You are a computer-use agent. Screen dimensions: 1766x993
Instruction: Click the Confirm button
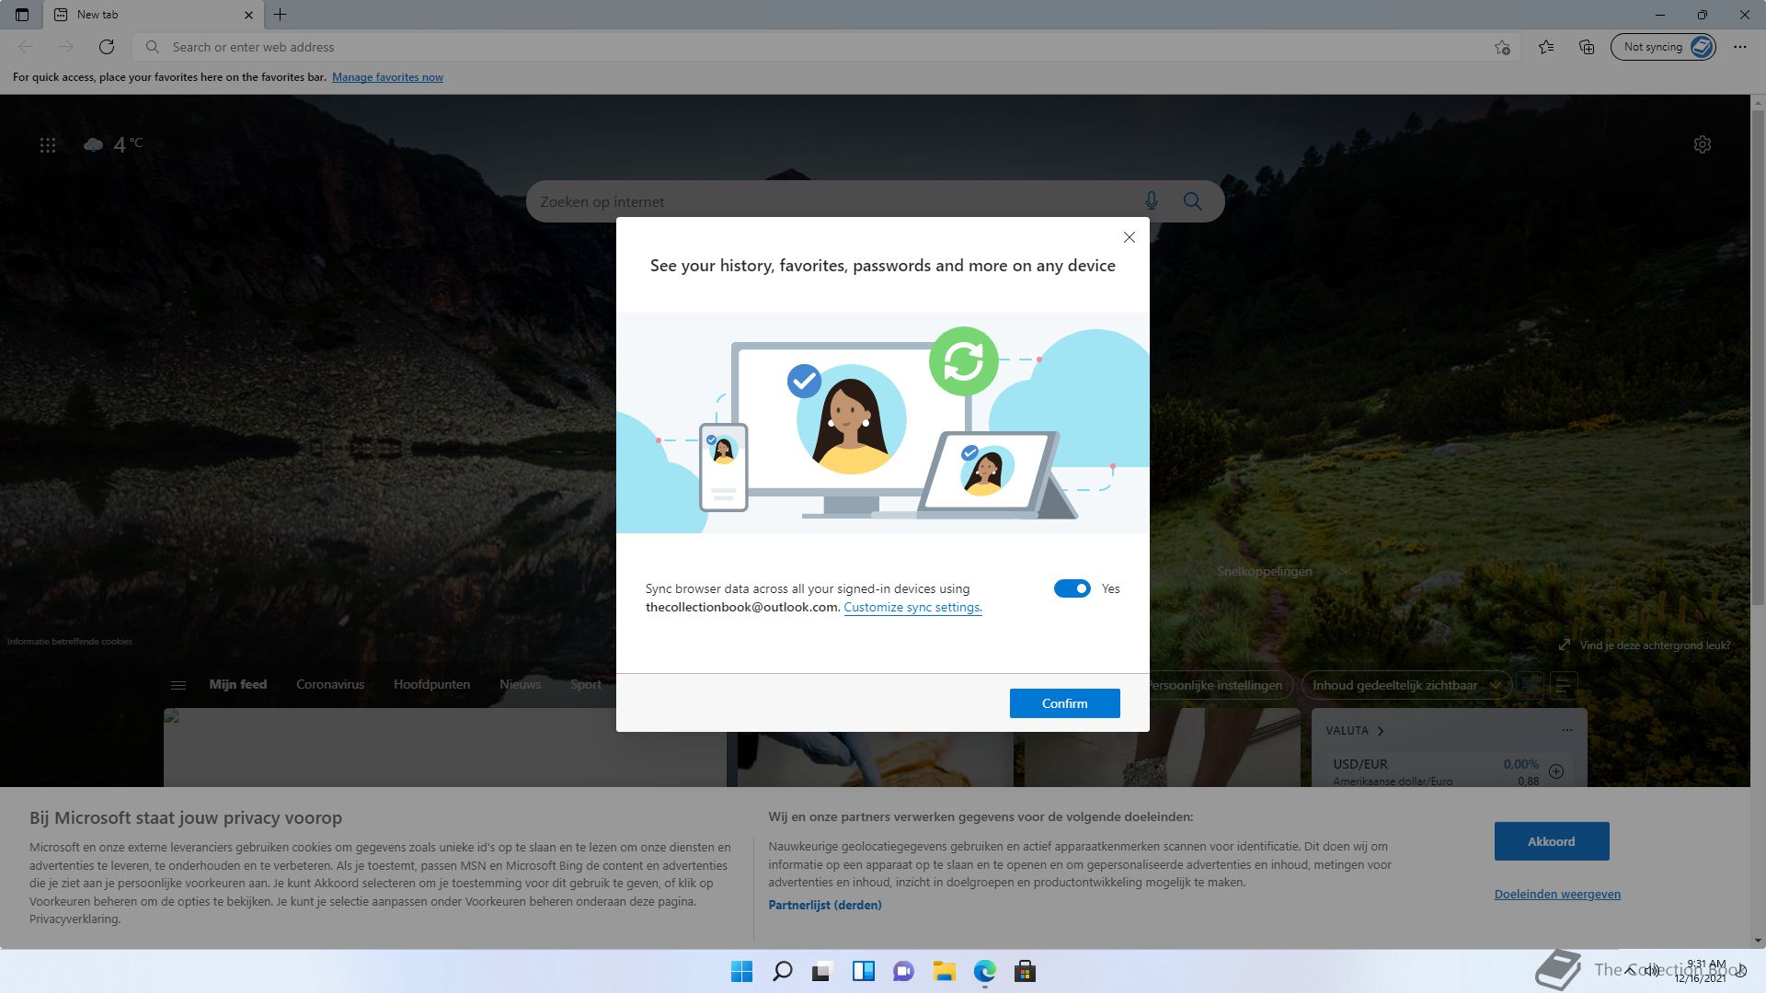pos(1065,703)
